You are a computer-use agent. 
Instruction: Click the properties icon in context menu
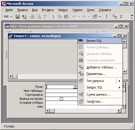coord(81,101)
